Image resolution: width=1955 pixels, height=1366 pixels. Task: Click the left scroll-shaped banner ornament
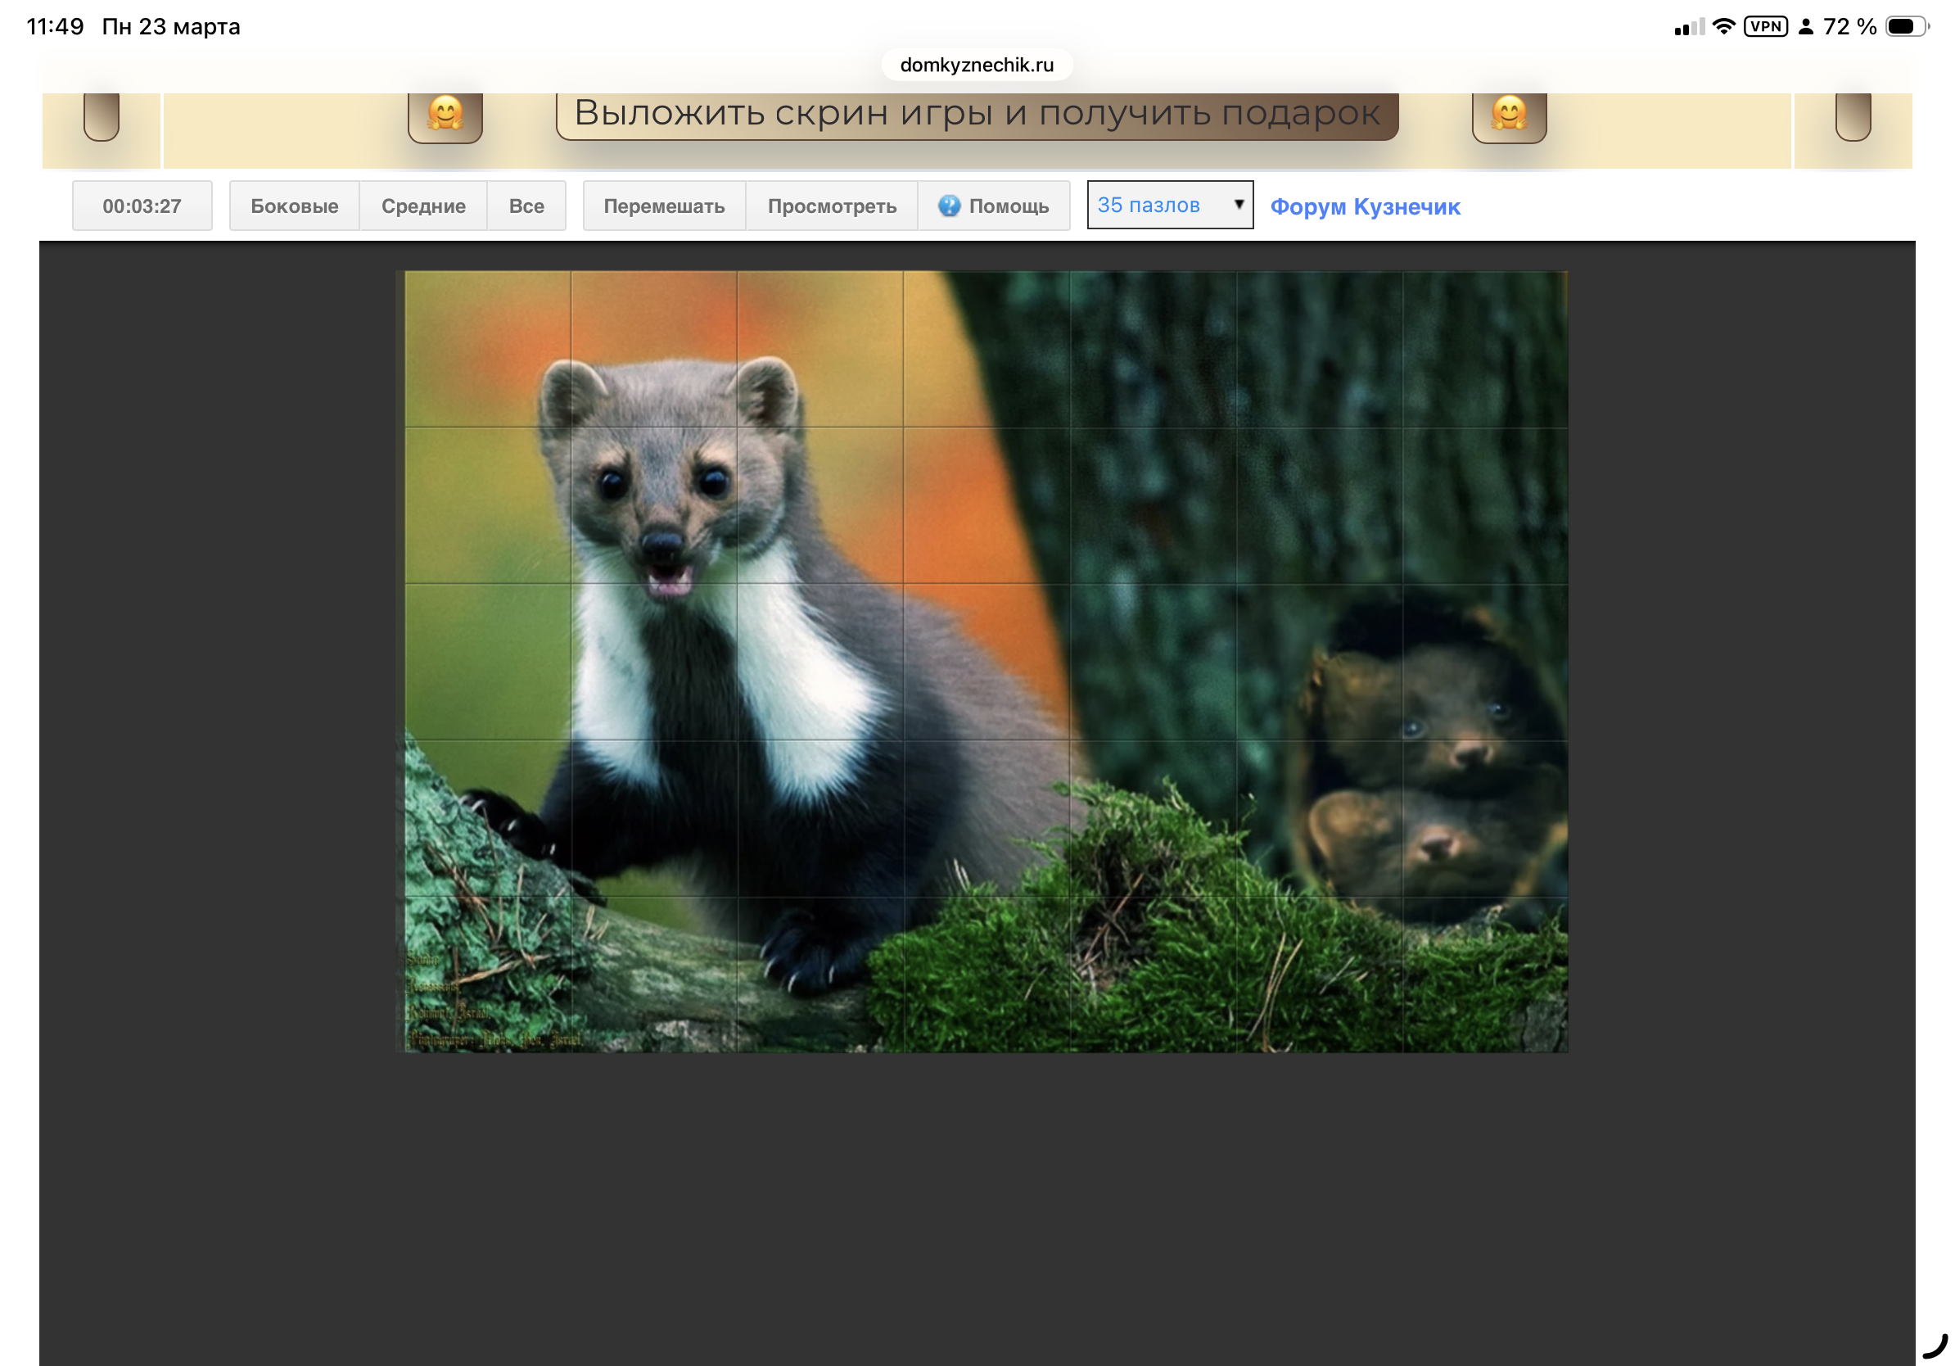(102, 116)
